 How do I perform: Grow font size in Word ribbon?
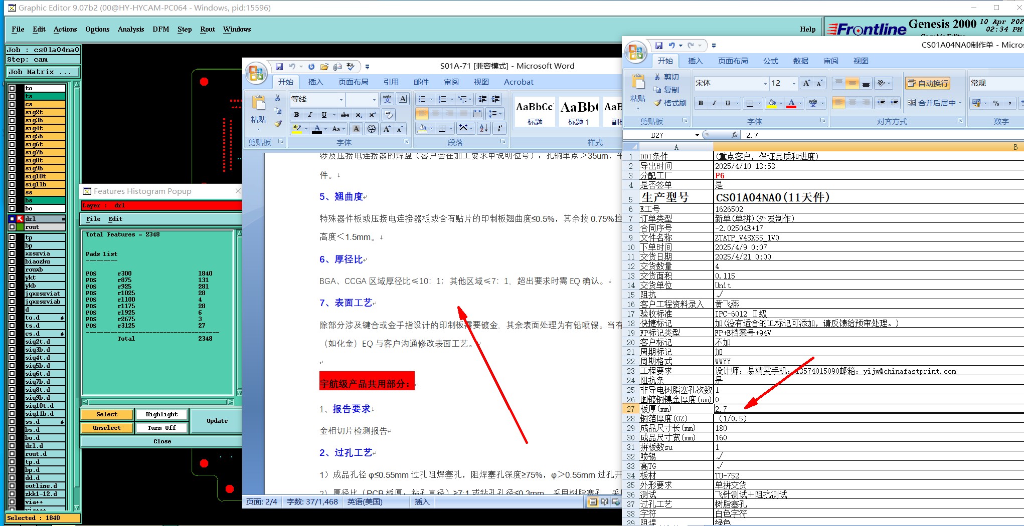coord(387,129)
